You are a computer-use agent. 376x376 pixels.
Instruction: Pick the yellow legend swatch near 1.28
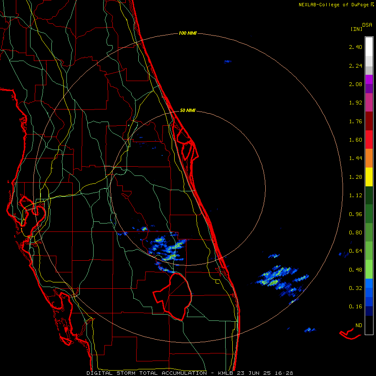coord(369,177)
